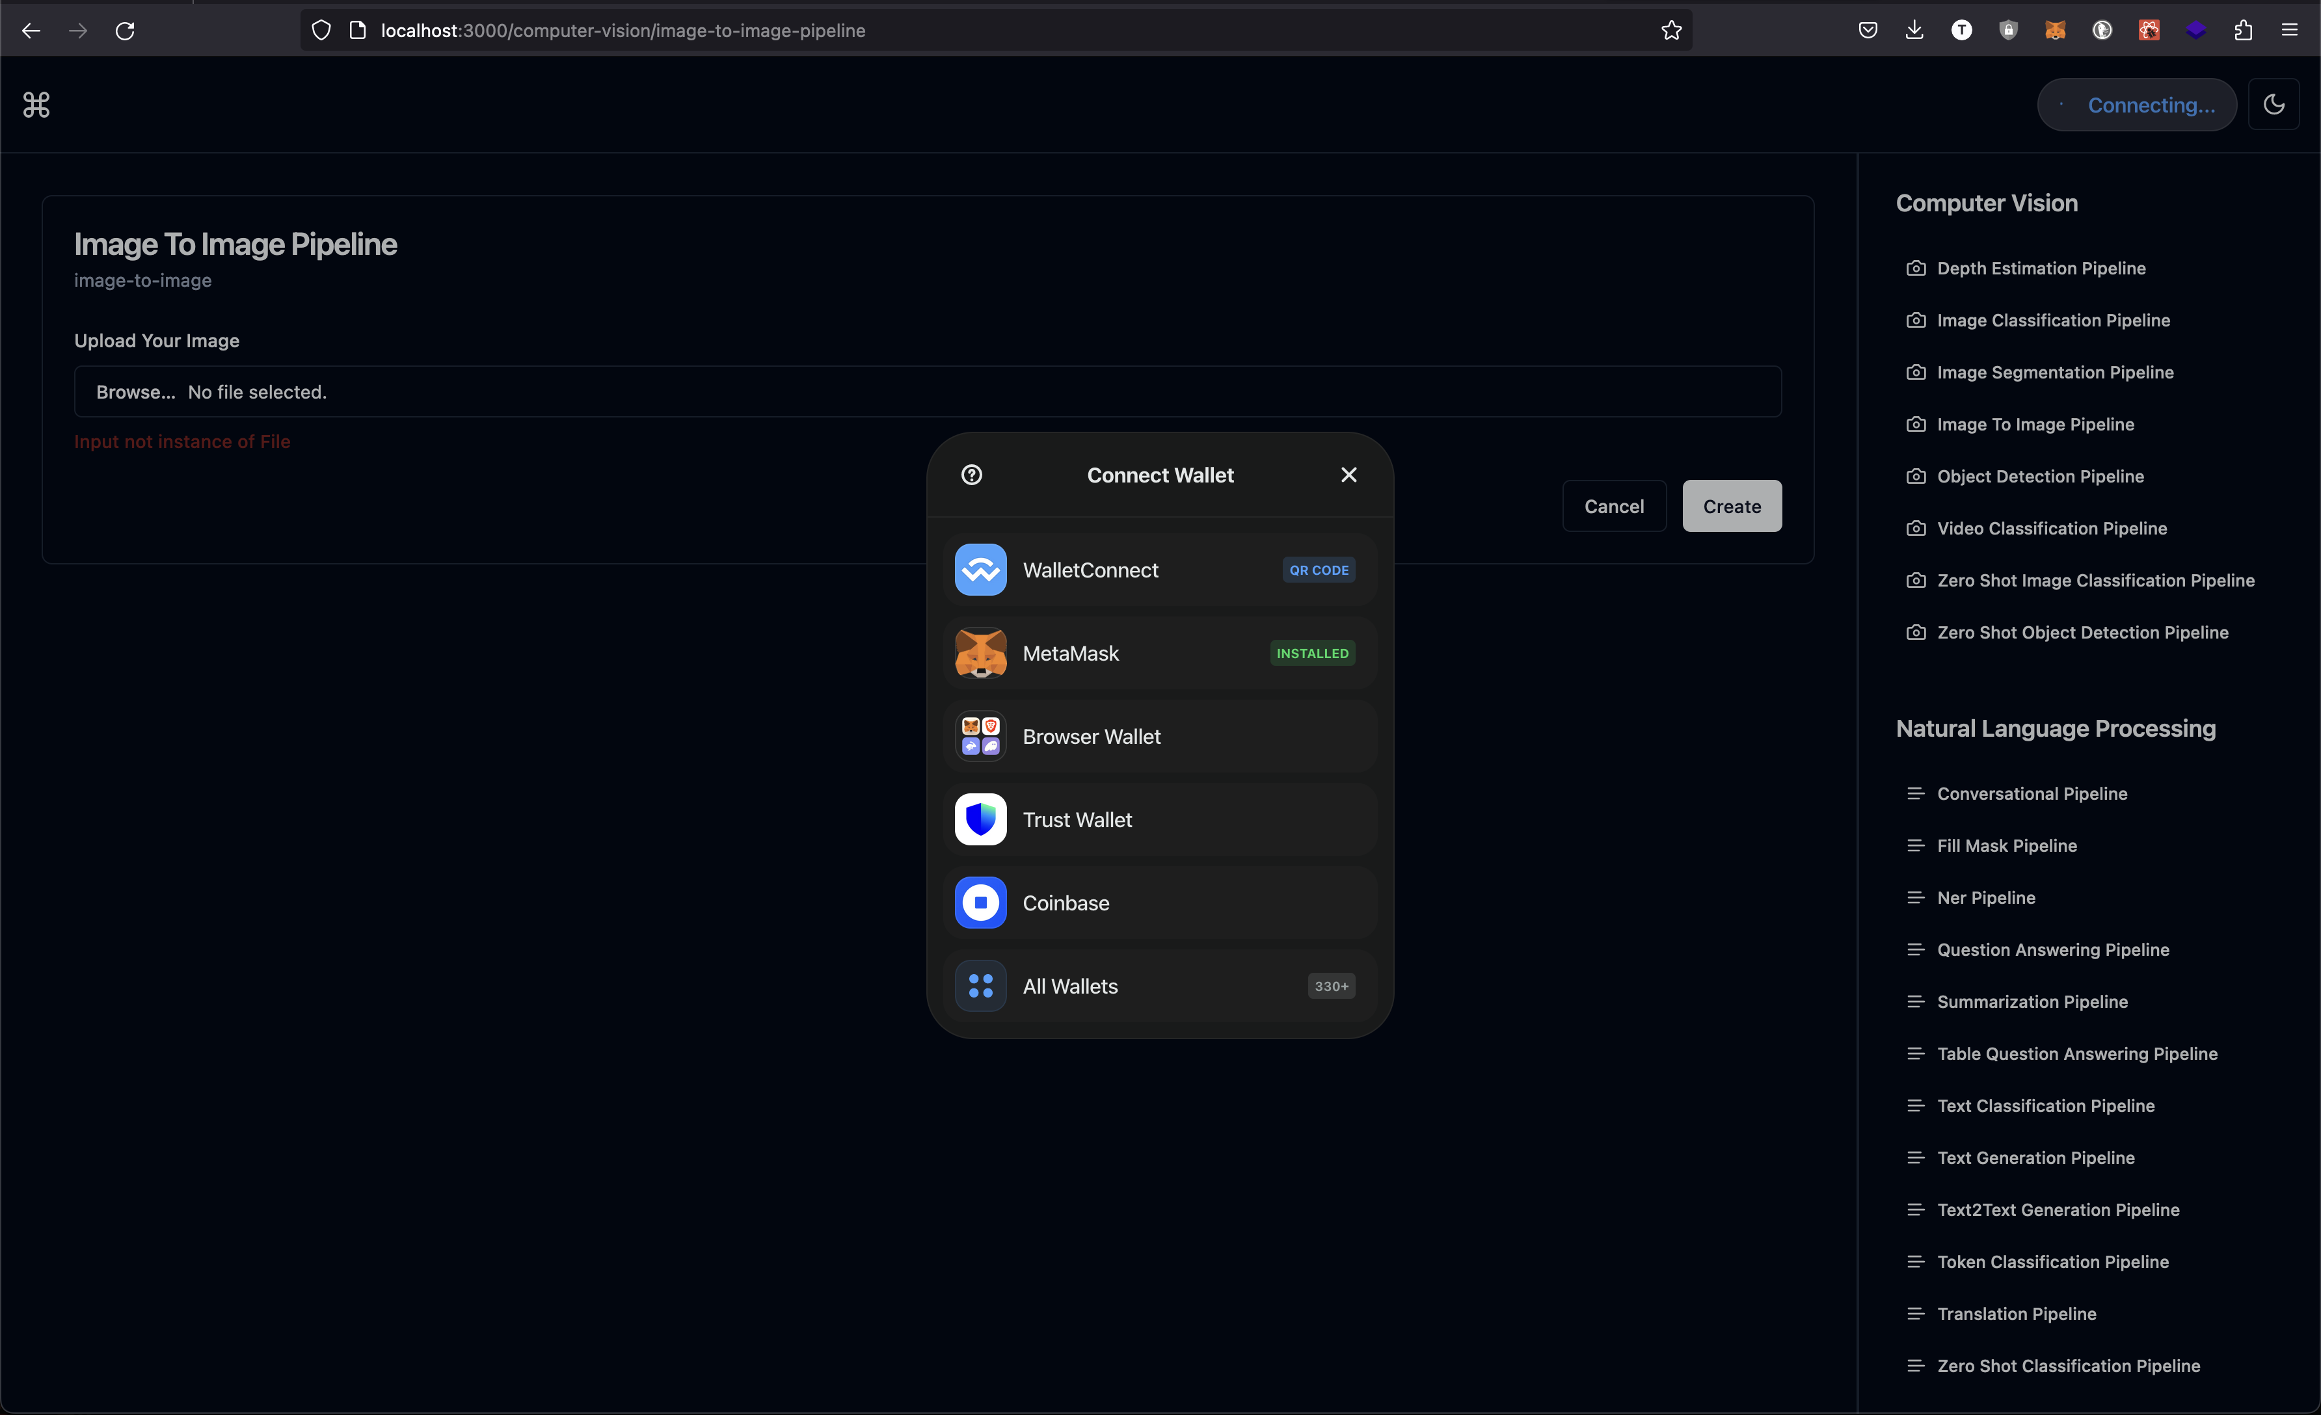Screen dimensions: 2321x1415
Task: Select the Coinbase label
Action: point(1066,903)
